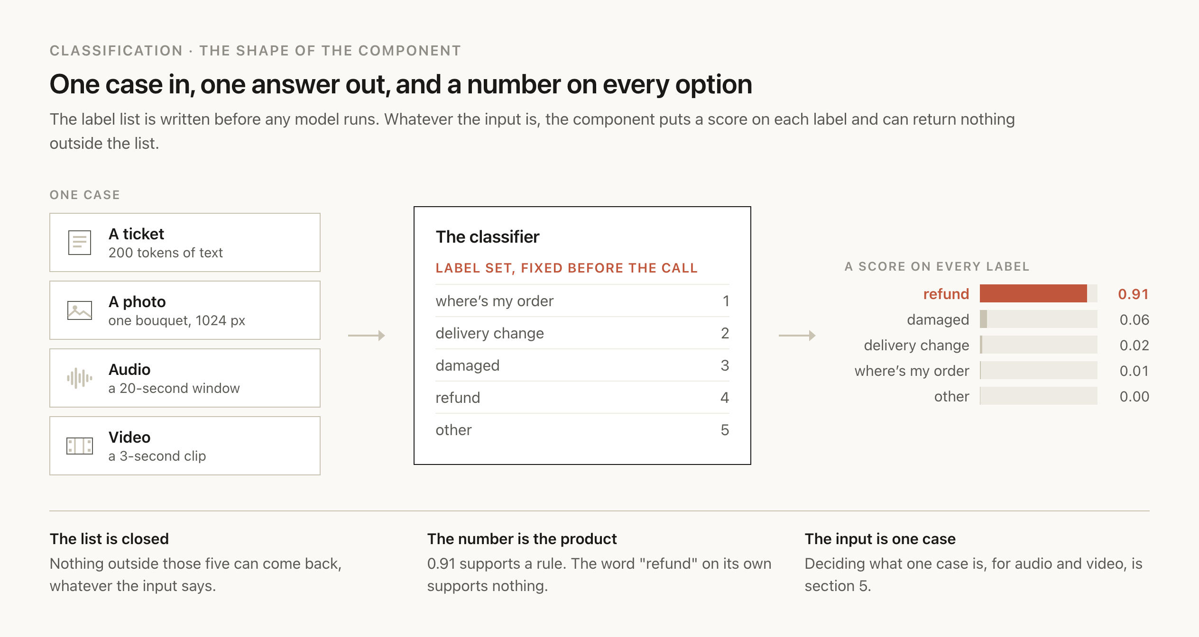This screenshot has width=1199, height=637.
Task: Click the photo image icon
Action: point(79,310)
